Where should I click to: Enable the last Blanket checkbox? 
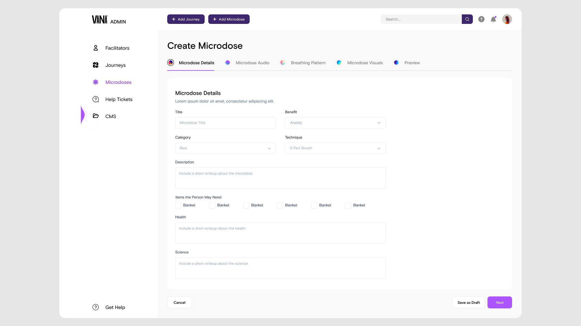pyautogui.click(x=348, y=205)
